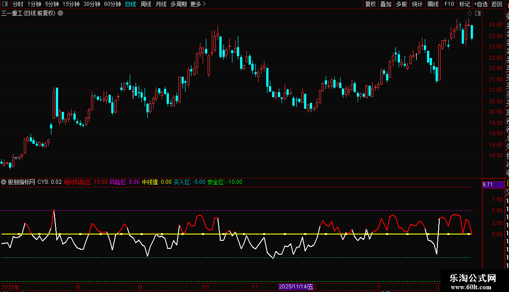Screen dimensions: 509x292
Task: Switch to the 分时 intraday view
Action: (18, 4)
